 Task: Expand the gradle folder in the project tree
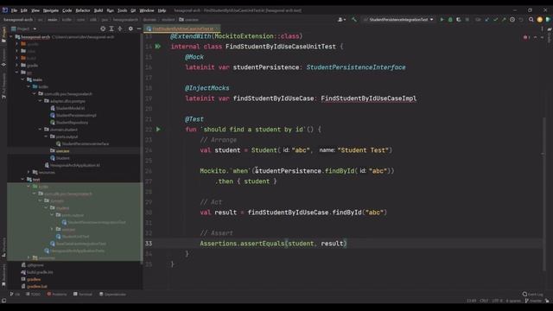point(17,66)
